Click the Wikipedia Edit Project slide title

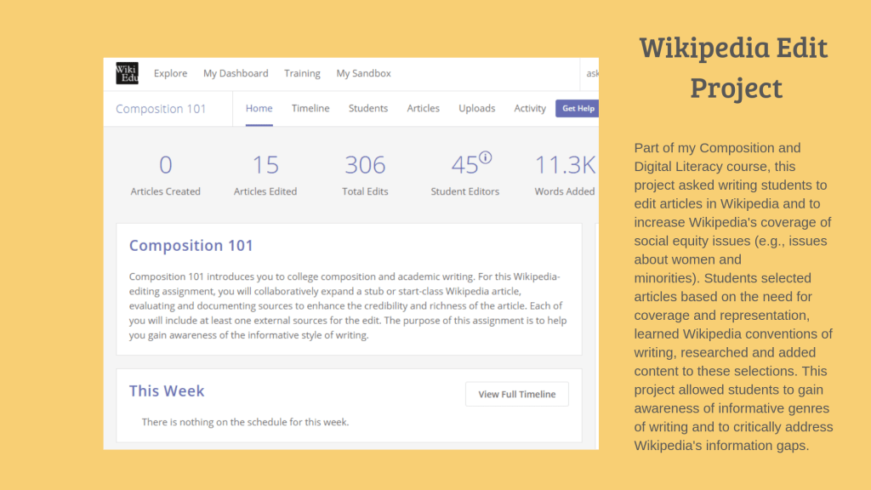(735, 67)
